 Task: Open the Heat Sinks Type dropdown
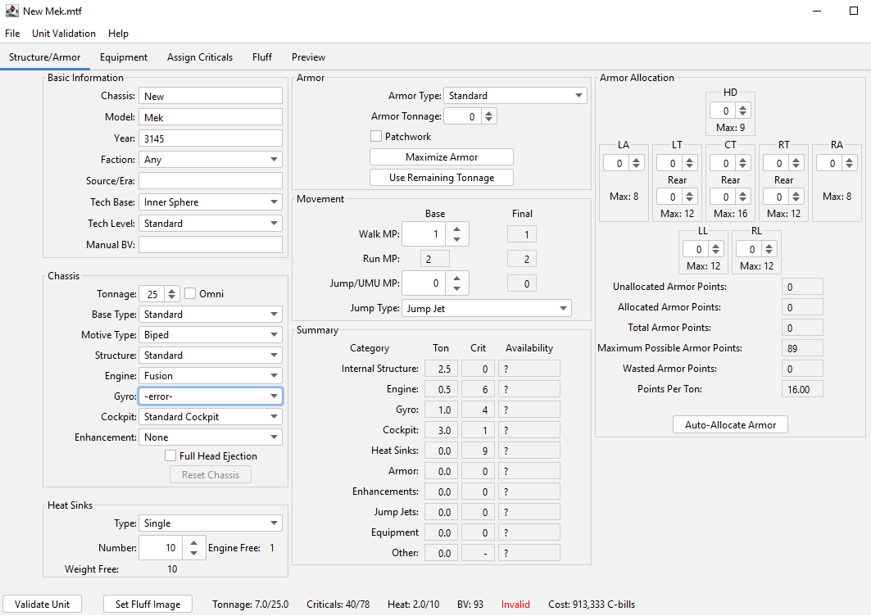pyautogui.click(x=210, y=523)
